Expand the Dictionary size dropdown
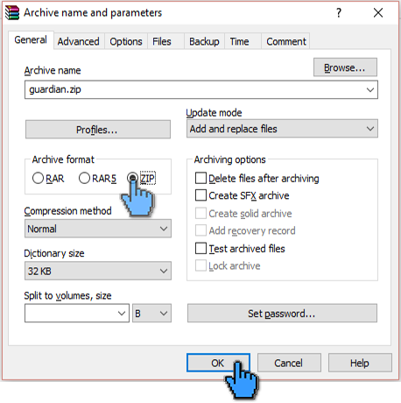 pos(98,271)
